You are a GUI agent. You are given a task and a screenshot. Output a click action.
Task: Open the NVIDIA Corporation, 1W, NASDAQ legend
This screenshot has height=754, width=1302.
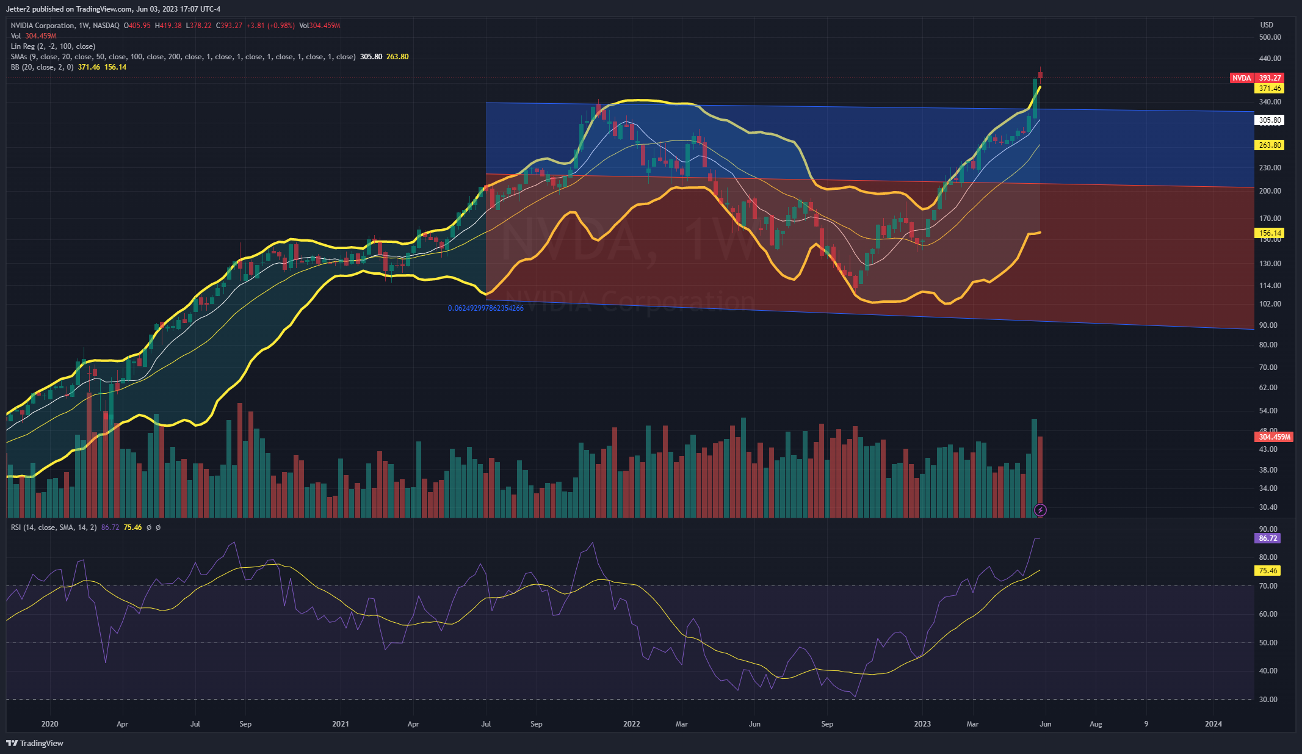pyautogui.click(x=65, y=26)
